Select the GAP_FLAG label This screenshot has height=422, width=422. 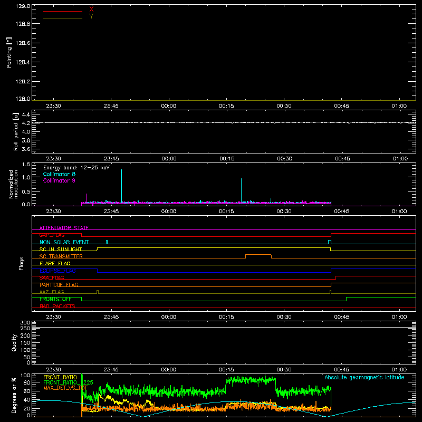pyautogui.click(x=52, y=235)
